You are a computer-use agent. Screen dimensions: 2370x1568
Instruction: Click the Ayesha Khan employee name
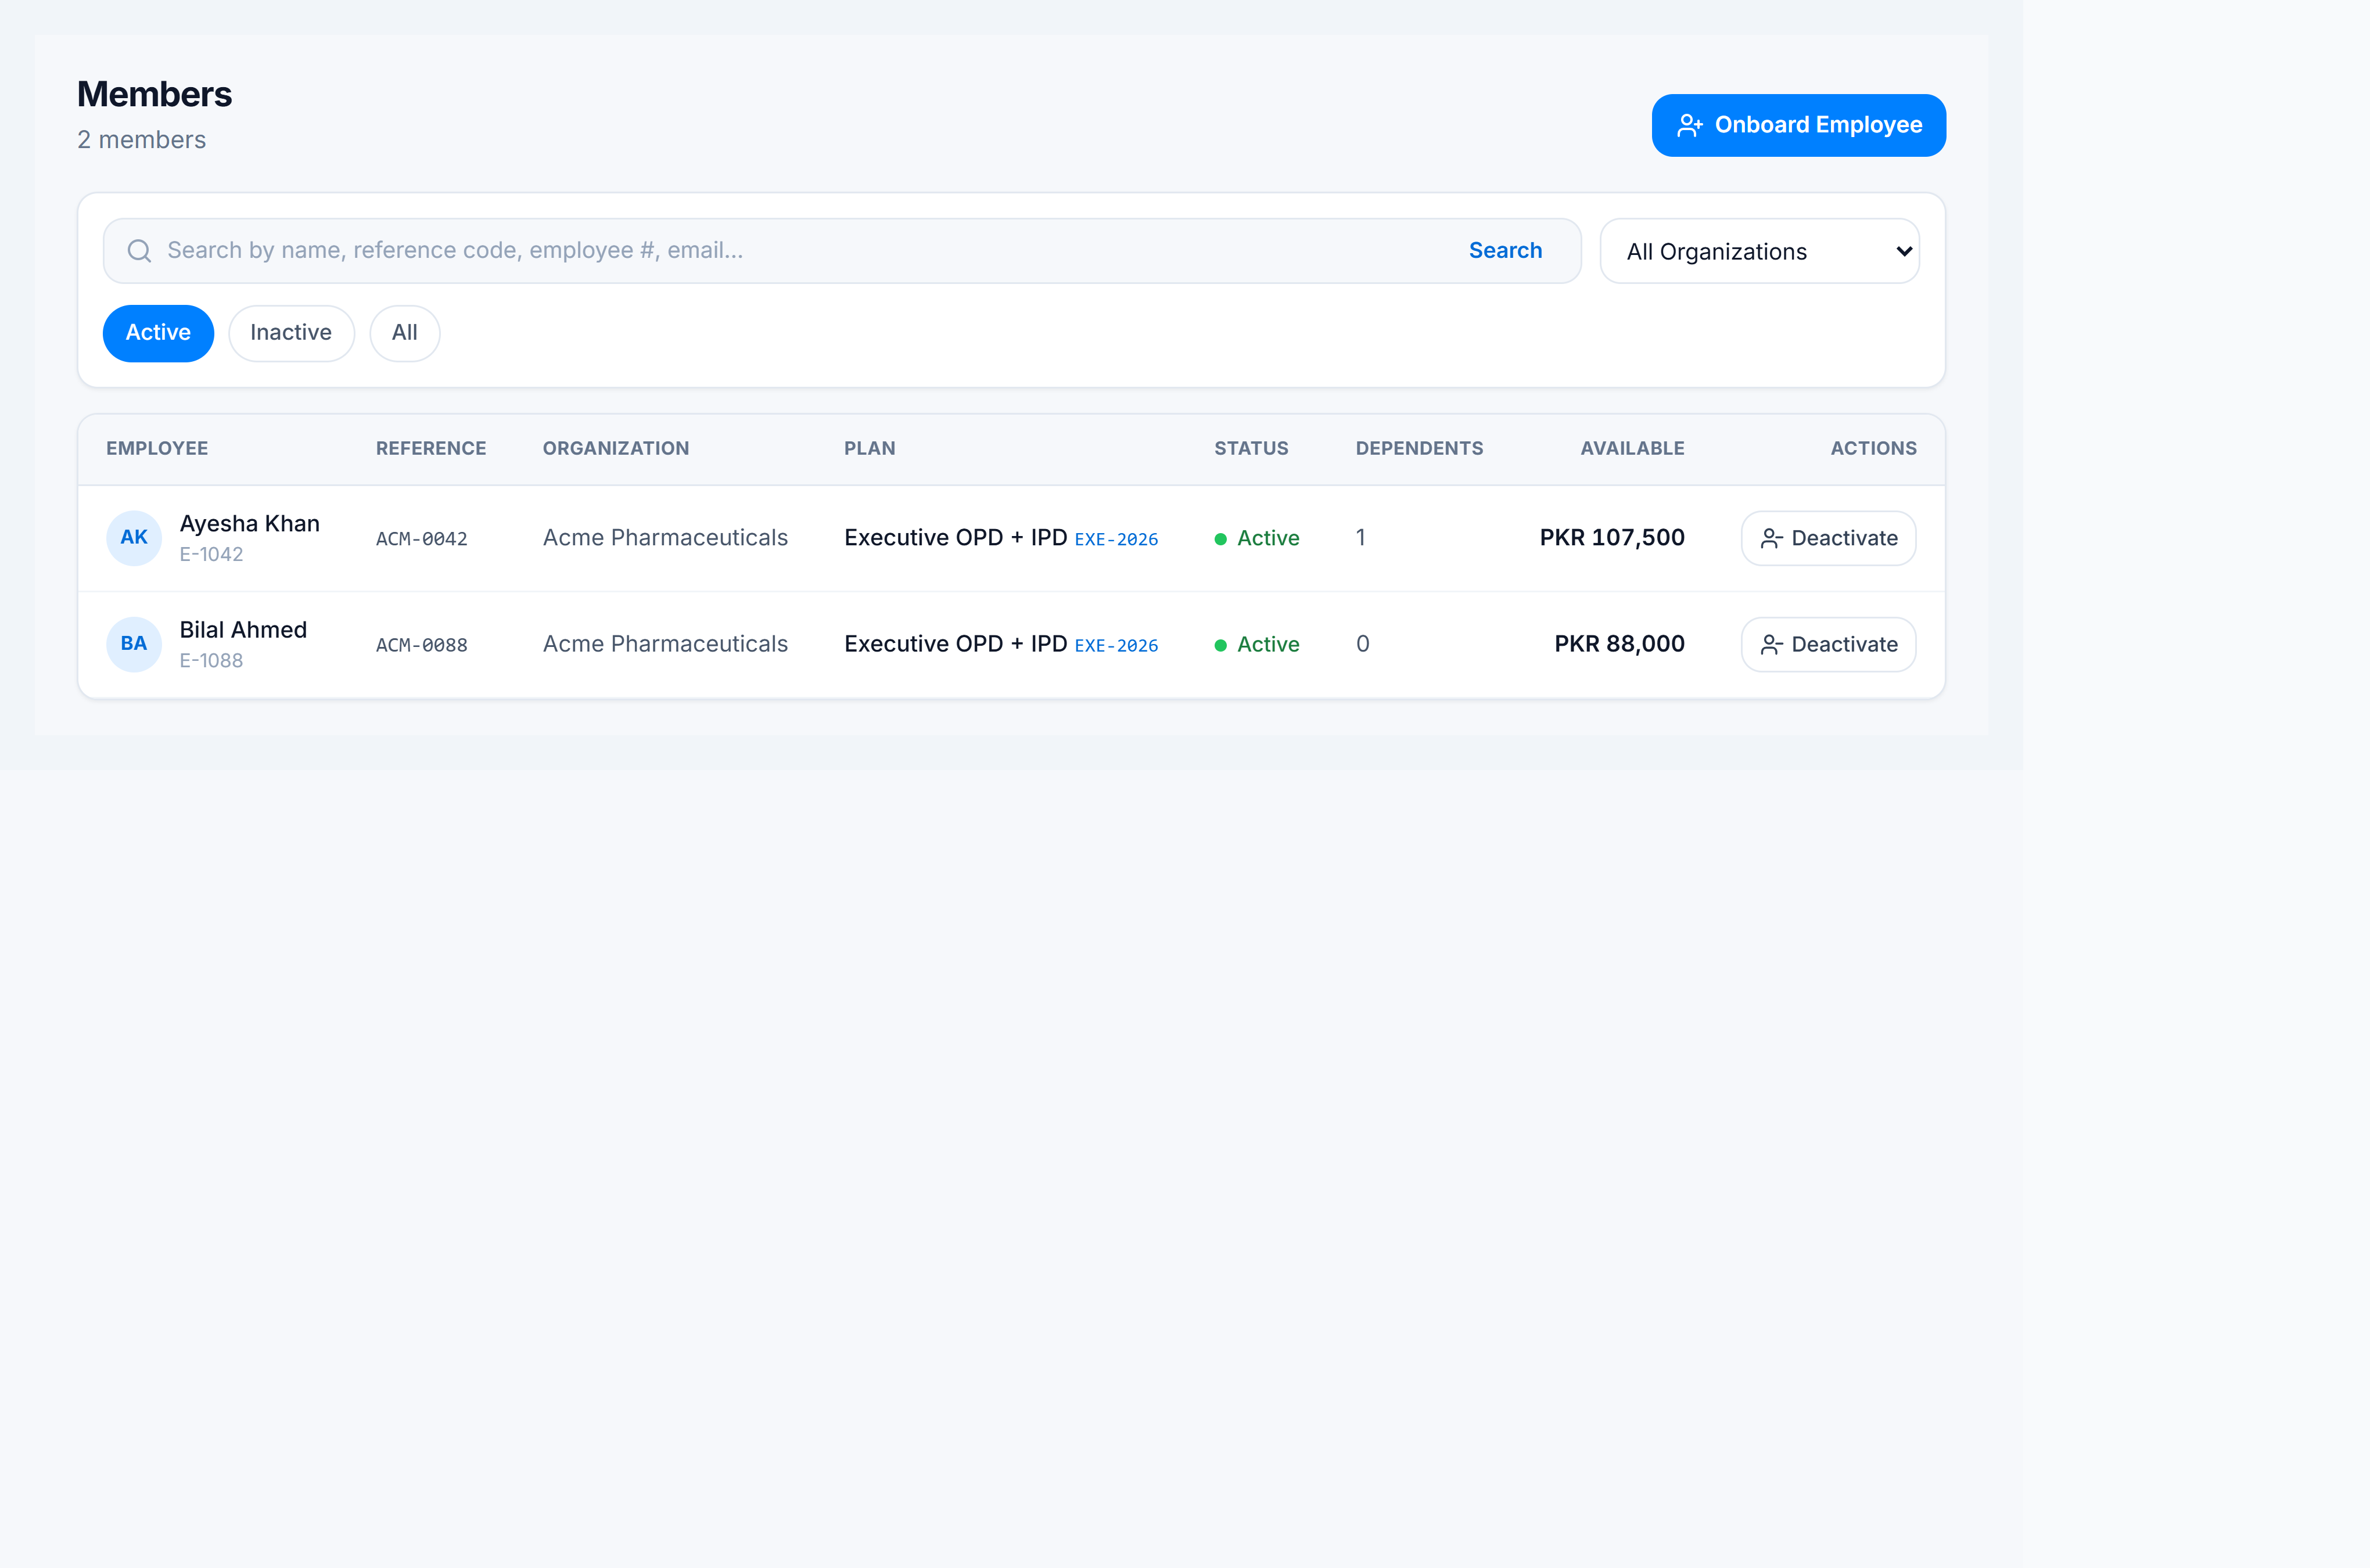pos(250,524)
